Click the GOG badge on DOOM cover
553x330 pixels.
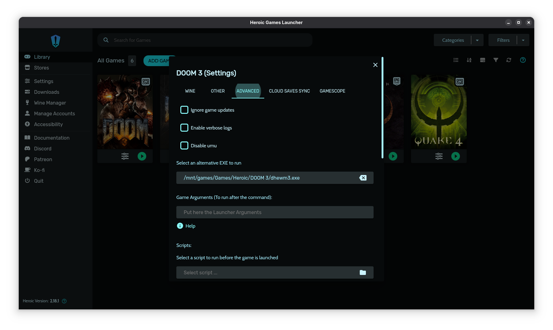click(x=146, y=82)
